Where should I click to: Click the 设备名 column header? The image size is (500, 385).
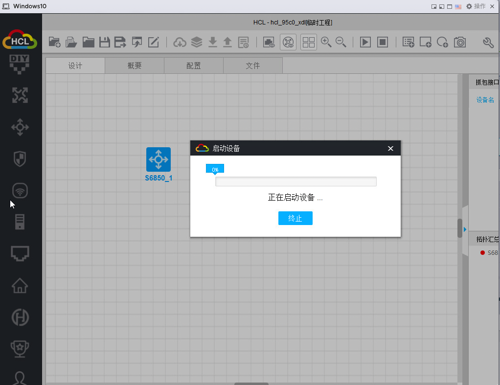[x=485, y=100]
